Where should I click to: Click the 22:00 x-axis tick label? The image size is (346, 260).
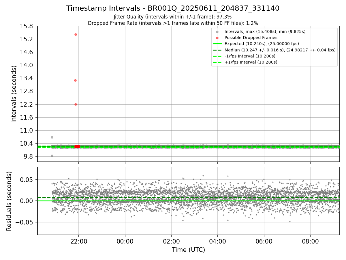79,241
